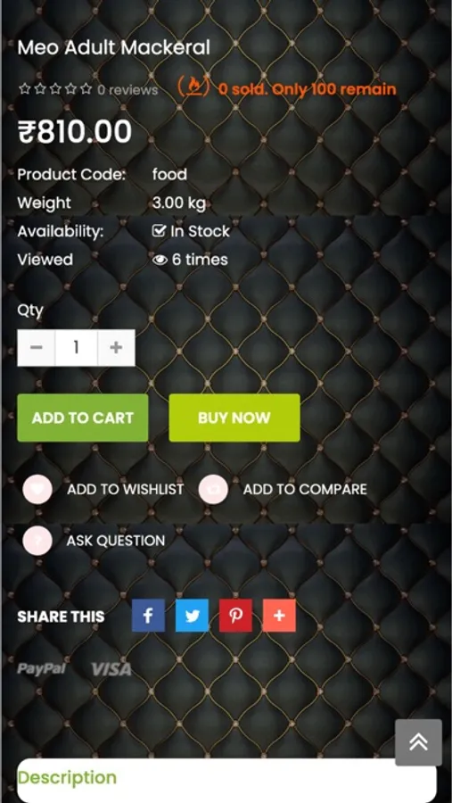This screenshot has width=452, height=803.
Task: Click Add to Compare text link
Action: (305, 490)
